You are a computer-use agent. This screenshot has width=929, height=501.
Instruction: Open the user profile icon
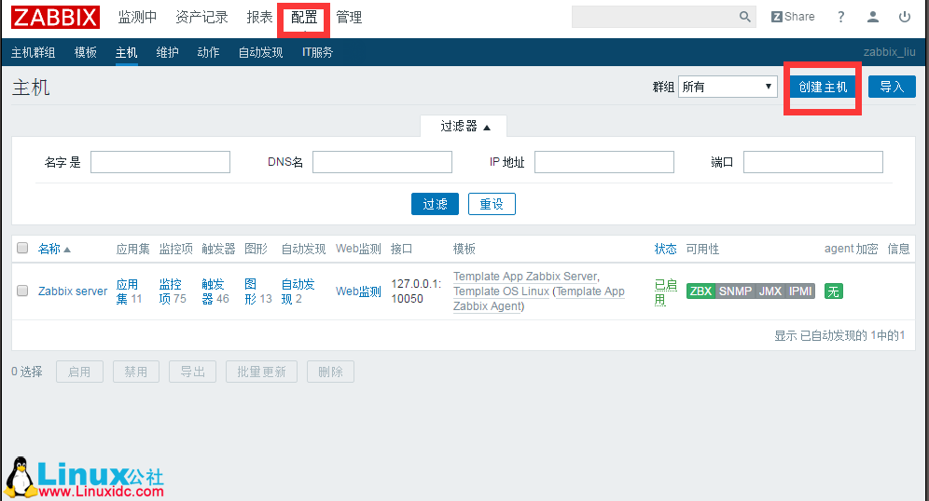[873, 17]
